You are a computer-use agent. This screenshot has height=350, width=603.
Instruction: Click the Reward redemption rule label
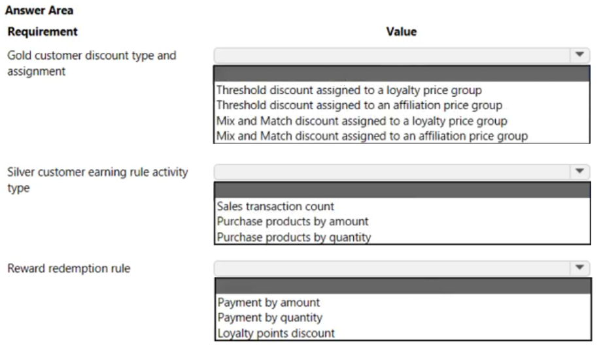click(69, 268)
